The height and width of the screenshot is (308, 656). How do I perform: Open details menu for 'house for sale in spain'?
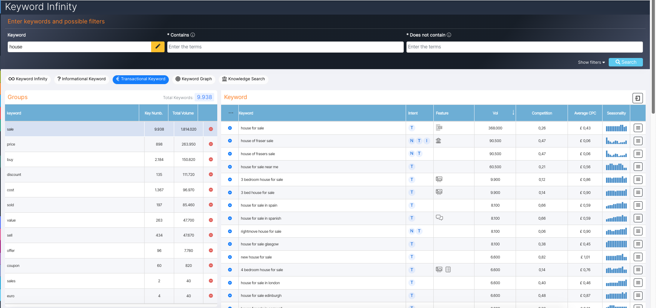click(x=638, y=205)
